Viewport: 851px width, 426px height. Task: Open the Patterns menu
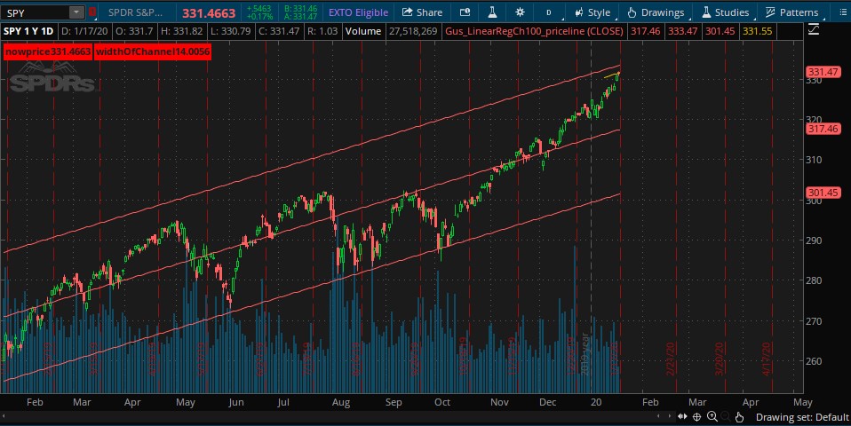coord(792,12)
